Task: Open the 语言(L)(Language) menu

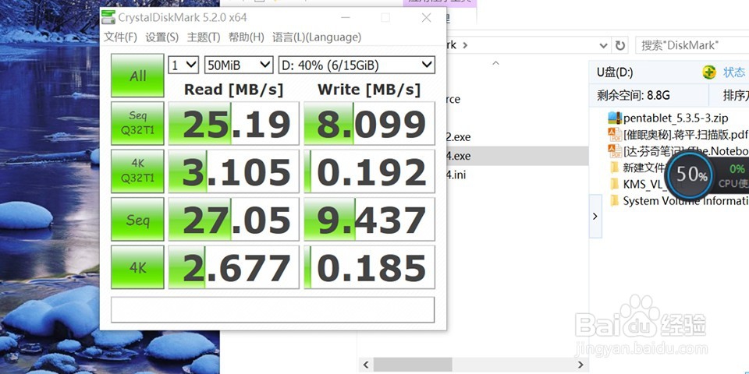Action: 317,37
